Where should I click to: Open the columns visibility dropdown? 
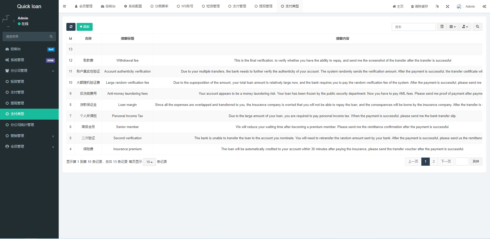click(452, 27)
